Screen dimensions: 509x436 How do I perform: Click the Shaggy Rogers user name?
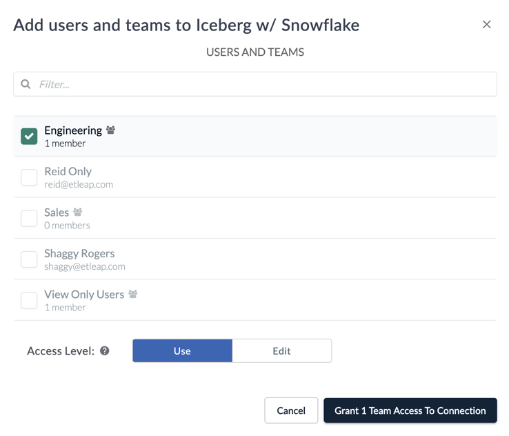tap(79, 253)
